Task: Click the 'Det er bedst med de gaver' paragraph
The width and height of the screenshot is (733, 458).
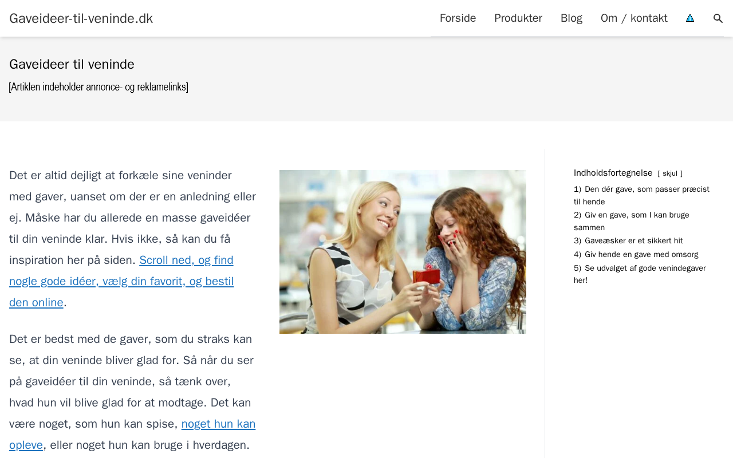Action: 132,392
